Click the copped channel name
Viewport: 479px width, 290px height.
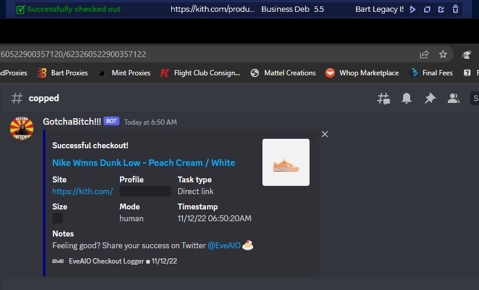44,98
